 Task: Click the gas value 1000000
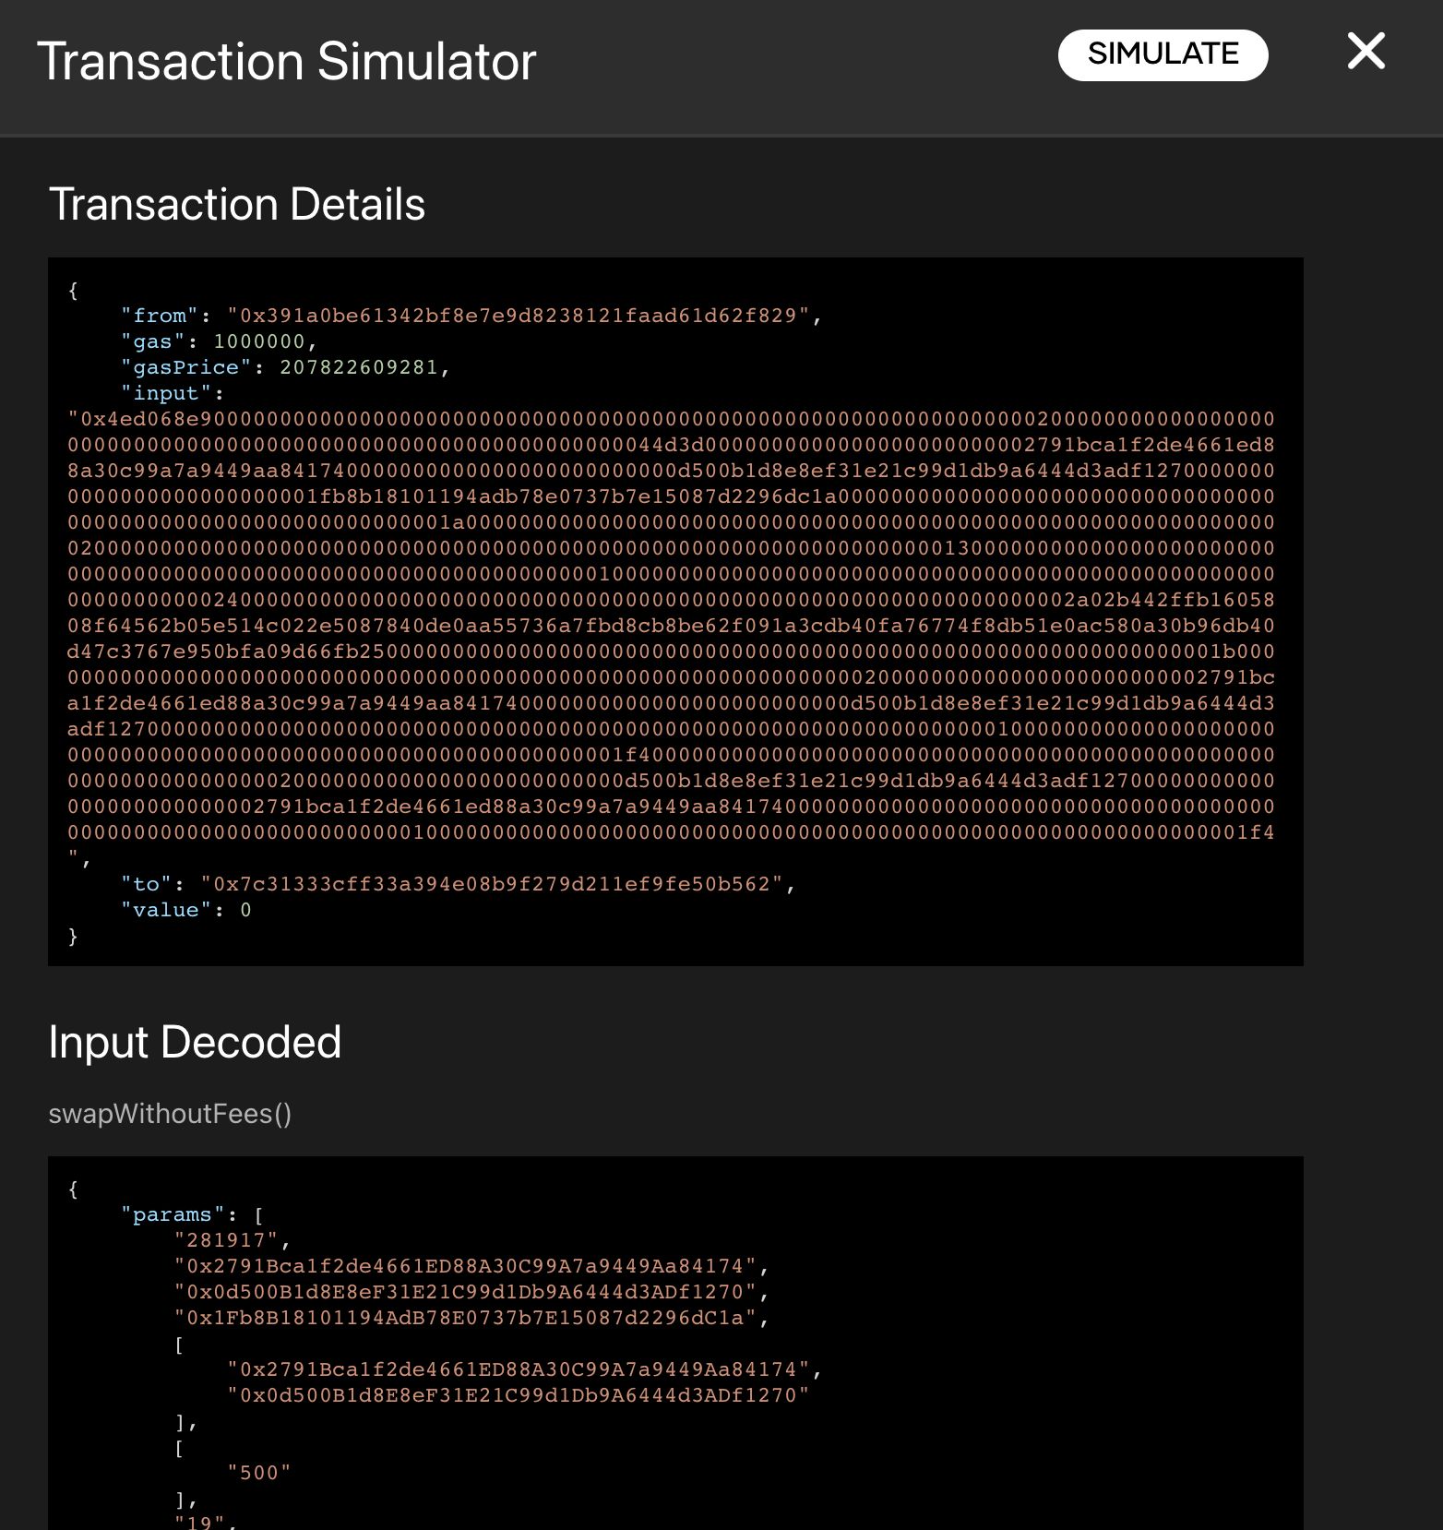click(259, 341)
